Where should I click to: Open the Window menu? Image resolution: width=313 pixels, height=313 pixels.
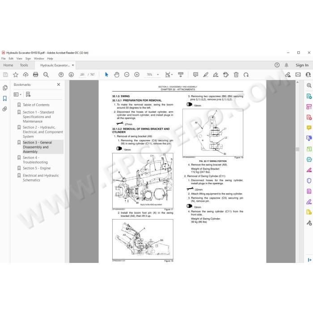(x=39, y=59)
